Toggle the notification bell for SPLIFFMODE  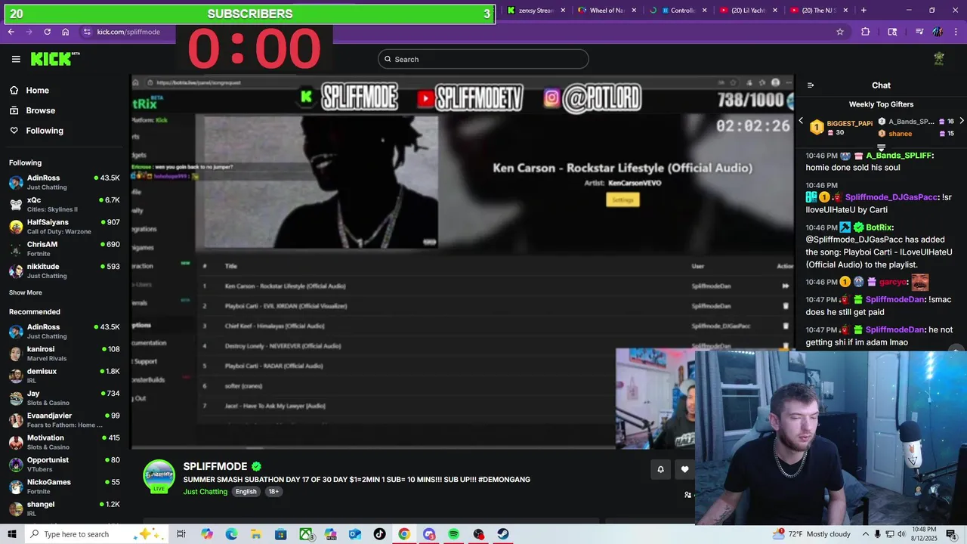660,469
